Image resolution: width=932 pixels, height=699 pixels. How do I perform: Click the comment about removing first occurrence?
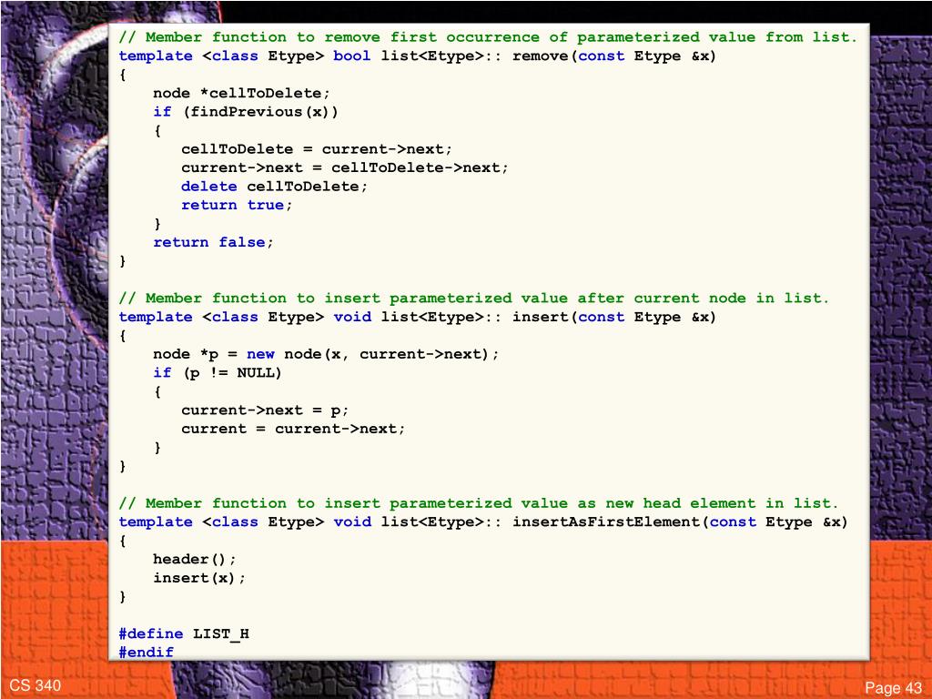[x=488, y=37]
